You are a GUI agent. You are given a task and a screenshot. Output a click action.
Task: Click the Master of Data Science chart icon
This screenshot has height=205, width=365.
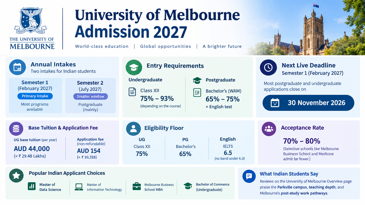coord(32,186)
